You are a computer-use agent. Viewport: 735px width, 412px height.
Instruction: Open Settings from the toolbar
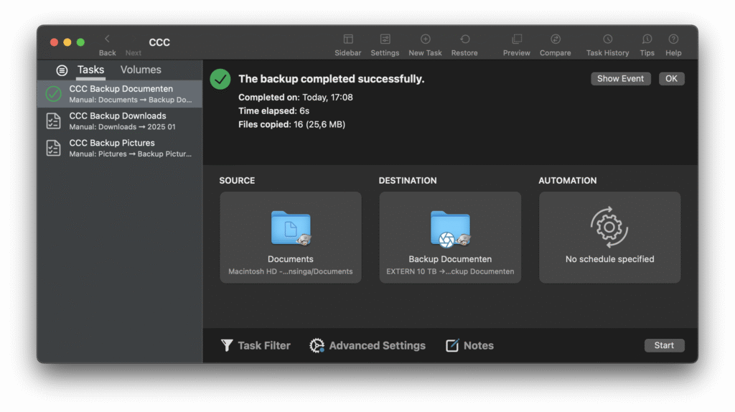coord(385,39)
